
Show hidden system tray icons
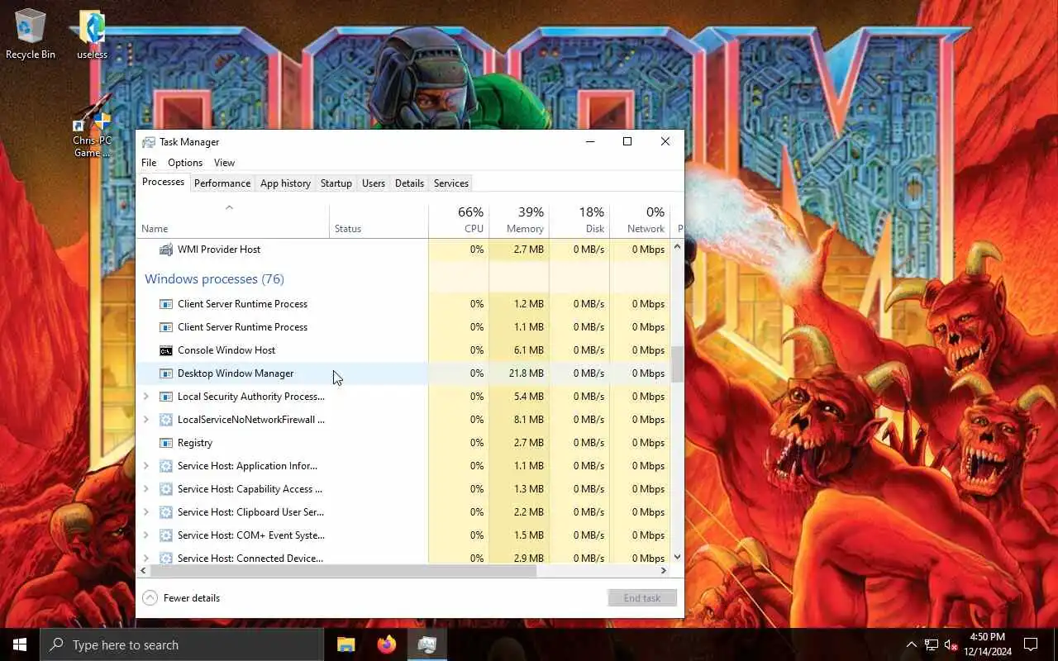tap(911, 644)
